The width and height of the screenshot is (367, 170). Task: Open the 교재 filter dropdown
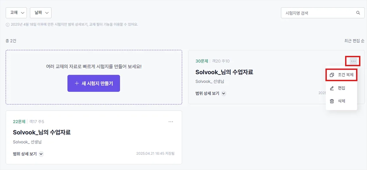16,13
